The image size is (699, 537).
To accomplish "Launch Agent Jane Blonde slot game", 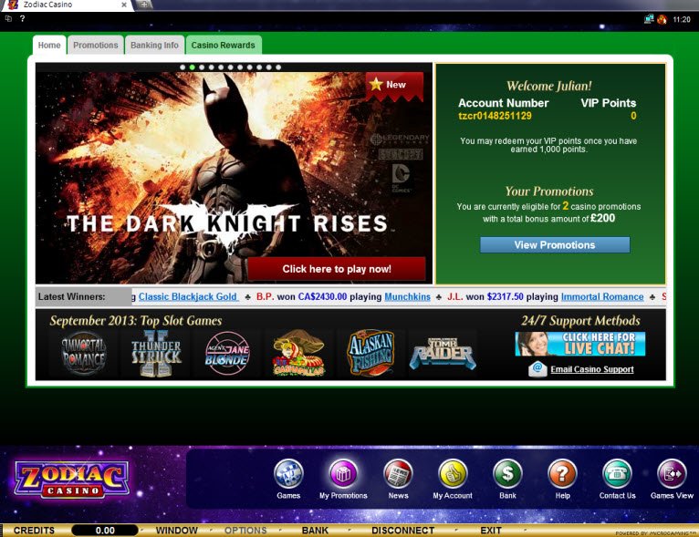I will (227, 354).
